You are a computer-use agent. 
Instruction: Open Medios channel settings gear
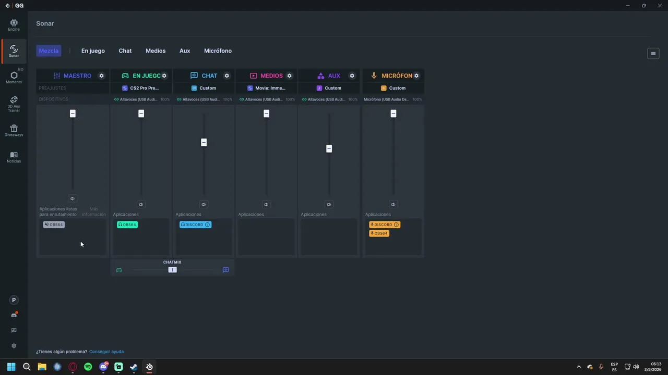point(289,76)
